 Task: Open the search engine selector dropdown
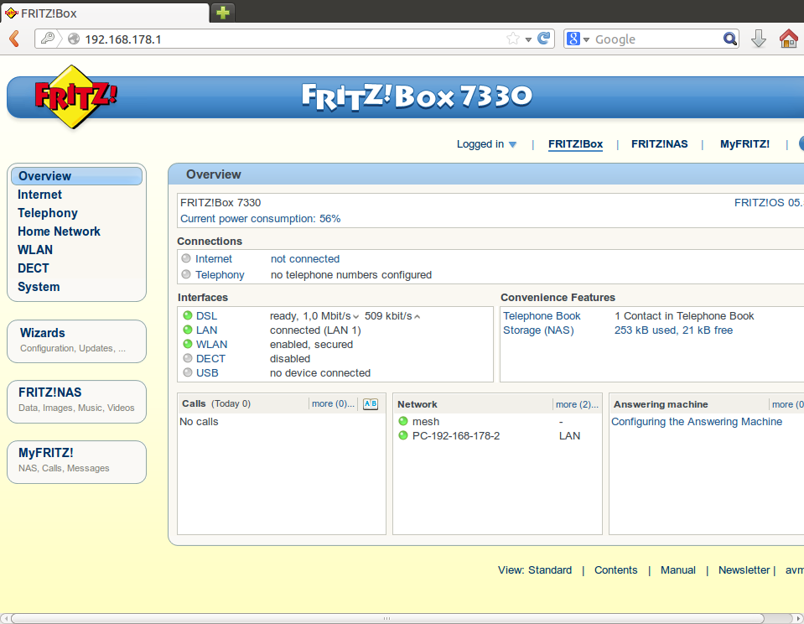pos(578,39)
